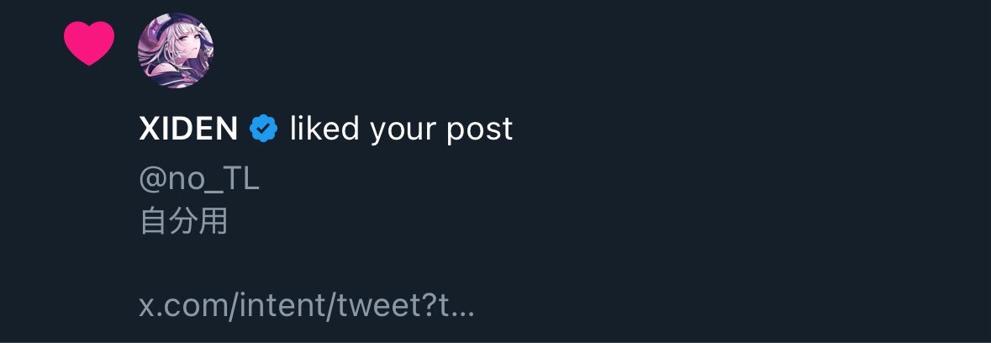This screenshot has height=343, width=991.
Task: Open the post text 自分用
Action: click(183, 222)
